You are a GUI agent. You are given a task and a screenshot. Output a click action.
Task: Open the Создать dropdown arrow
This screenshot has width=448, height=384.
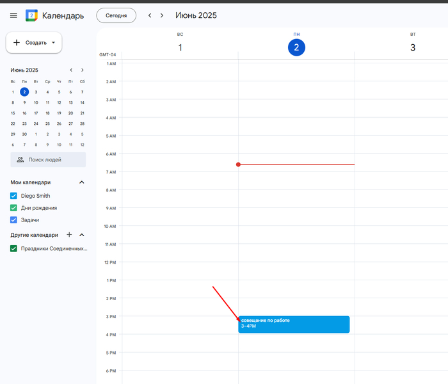coord(54,43)
